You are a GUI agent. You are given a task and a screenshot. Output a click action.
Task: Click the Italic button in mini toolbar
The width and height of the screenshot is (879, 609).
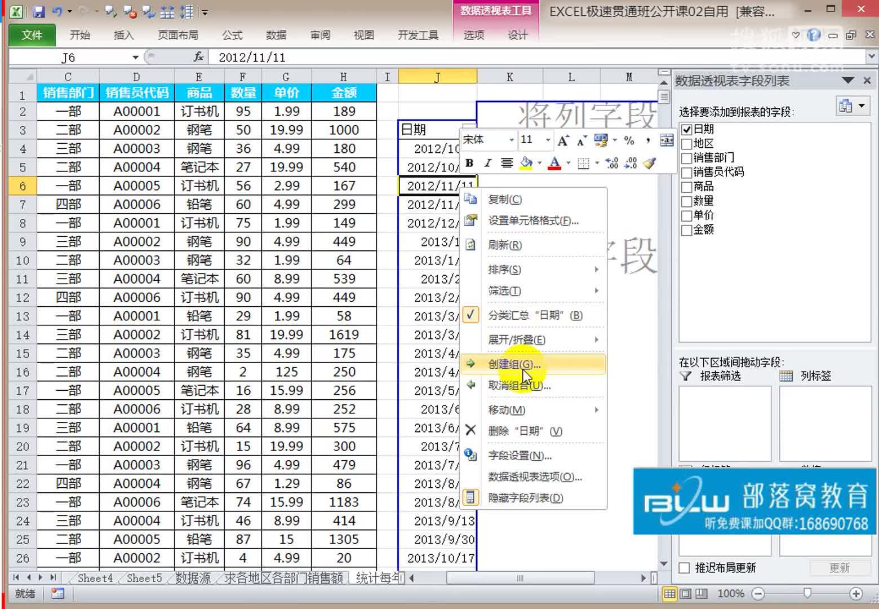488,163
